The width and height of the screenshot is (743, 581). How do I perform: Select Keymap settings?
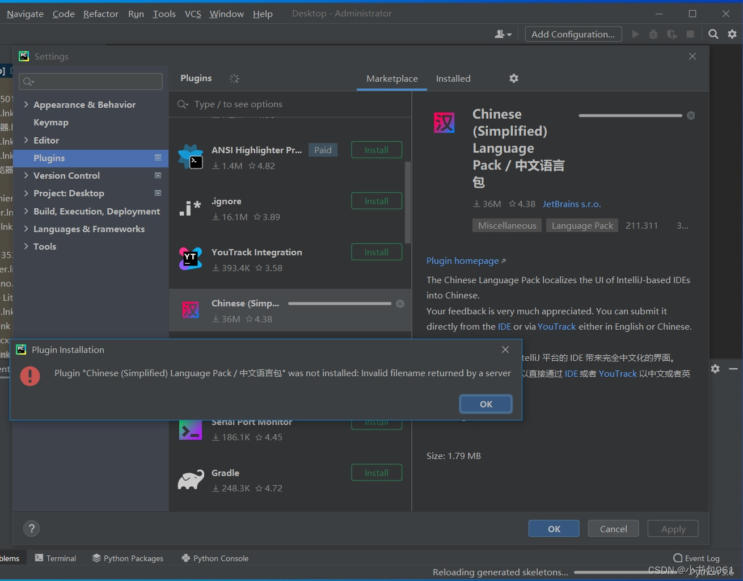click(51, 122)
